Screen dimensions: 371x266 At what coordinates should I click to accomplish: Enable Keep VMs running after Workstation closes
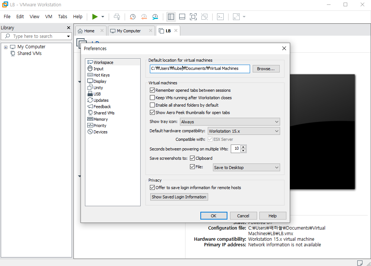(x=152, y=98)
